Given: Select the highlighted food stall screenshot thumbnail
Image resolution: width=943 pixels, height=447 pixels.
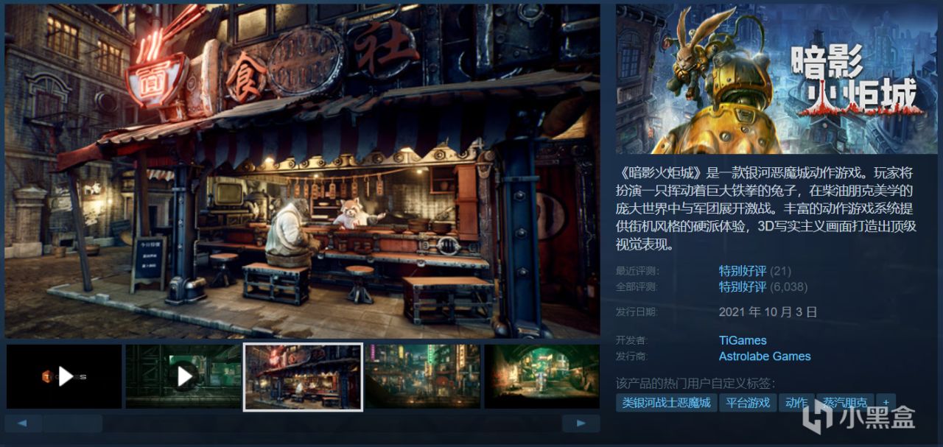Looking at the screenshot, I should 303,376.
